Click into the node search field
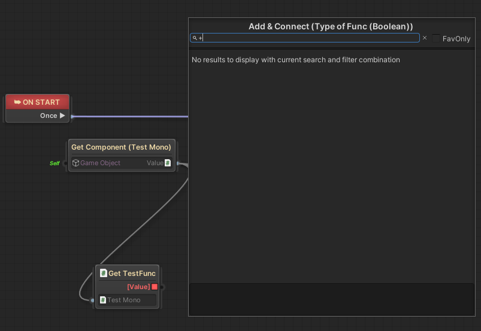The height and width of the screenshot is (331, 481). pos(305,38)
